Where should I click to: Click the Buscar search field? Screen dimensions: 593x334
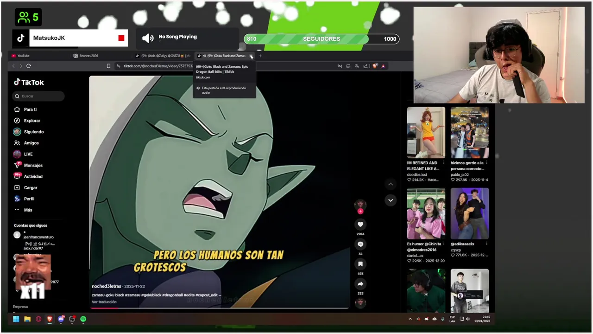(38, 96)
